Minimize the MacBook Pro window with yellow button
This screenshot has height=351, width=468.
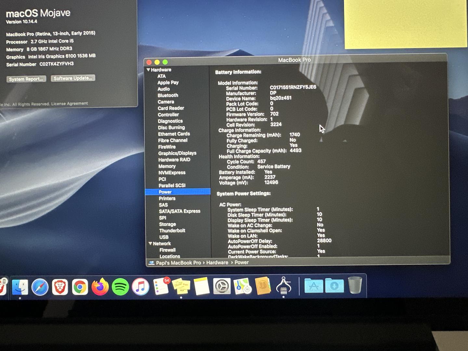click(x=157, y=62)
